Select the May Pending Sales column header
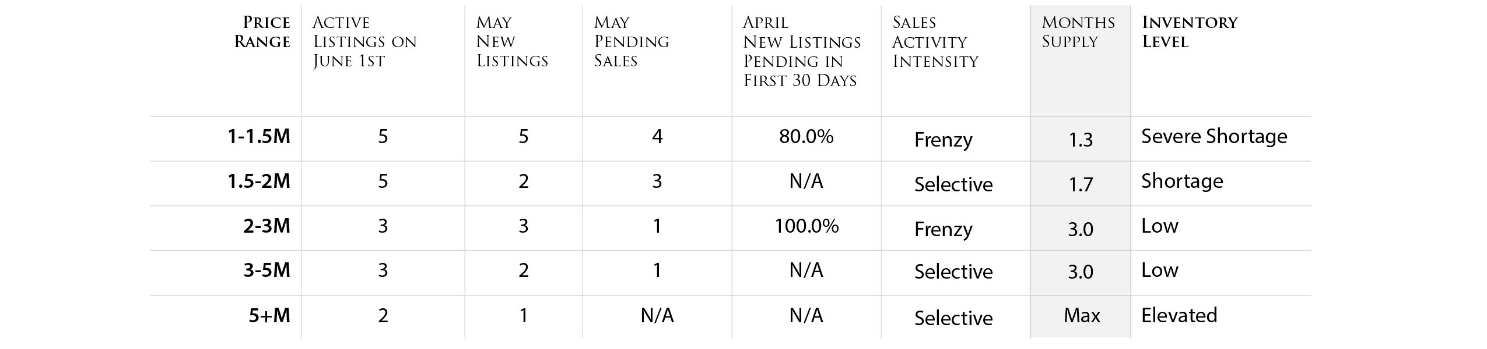The width and height of the screenshot is (1487, 349). click(x=632, y=42)
